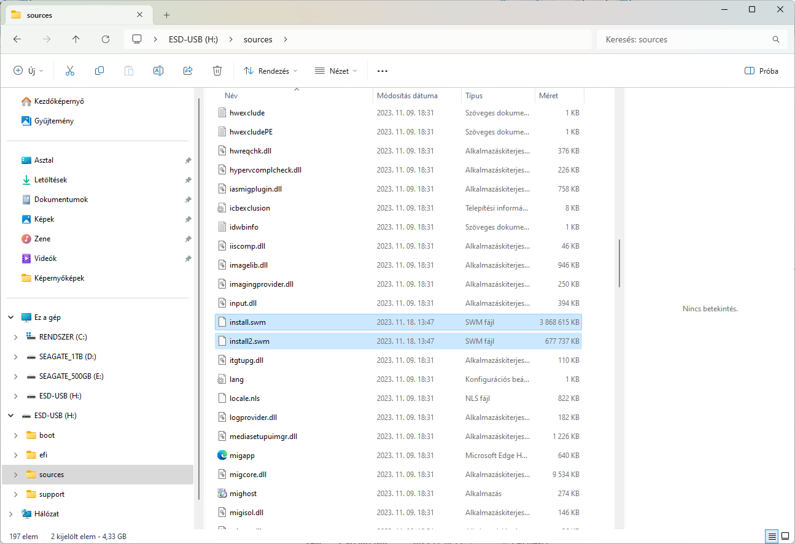
Task: Open a new tab with plus button
Action: [167, 15]
